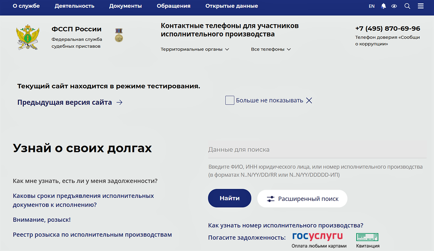Image resolution: width=434 pixels, height=251 pixels.
Task: Click 'Федеральная служба судебных приставов' subtitle
Action: click(77, 43)
